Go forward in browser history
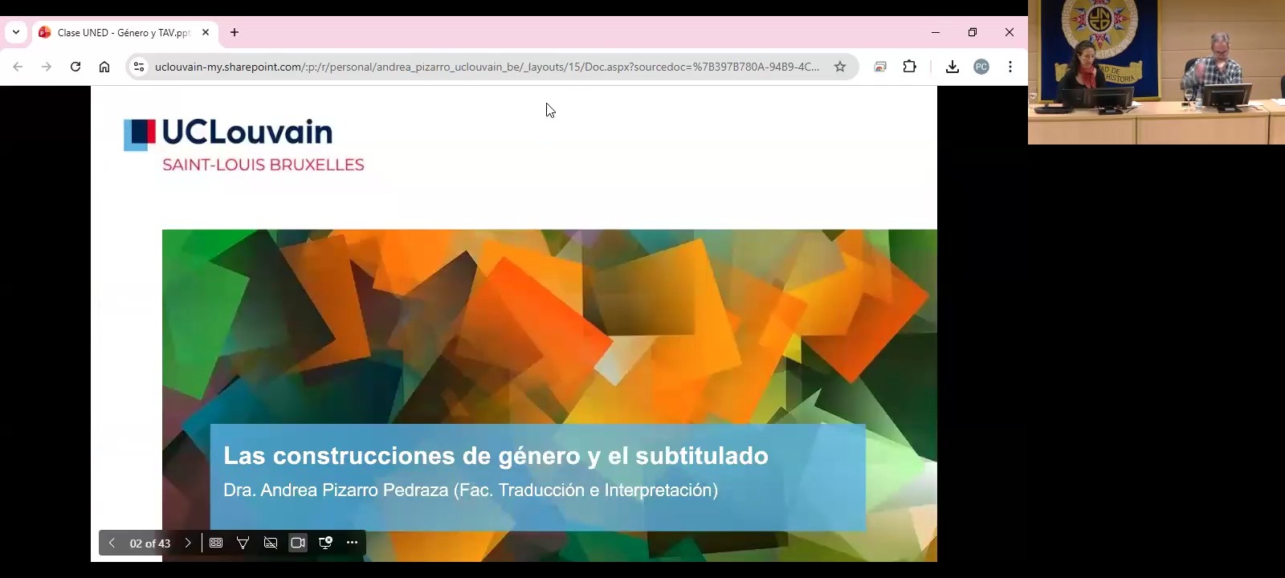Image resolution: width=1285 pixels, height=578 pixels. click(x=47, y=67)
